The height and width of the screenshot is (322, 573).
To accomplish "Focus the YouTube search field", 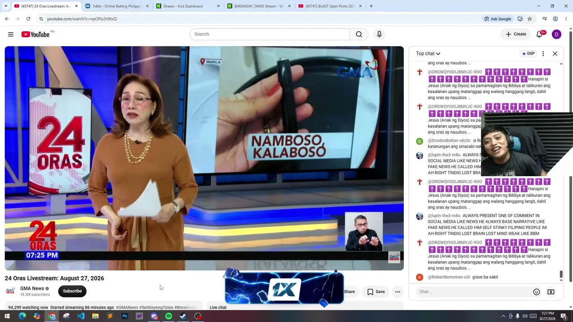I will [269, 34].
